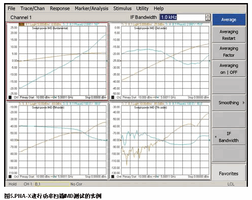Image resolution: width=252 pixels, height=200 pixels.
Task: Open the Marker/Analysis menu
Action: [92, 9]
